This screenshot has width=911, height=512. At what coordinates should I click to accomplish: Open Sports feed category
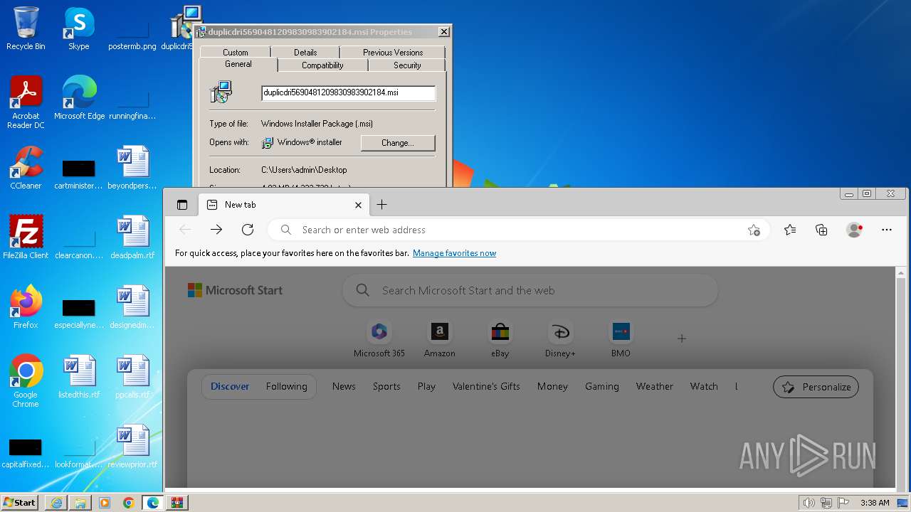pyautogui.click(x=386, y=386)
